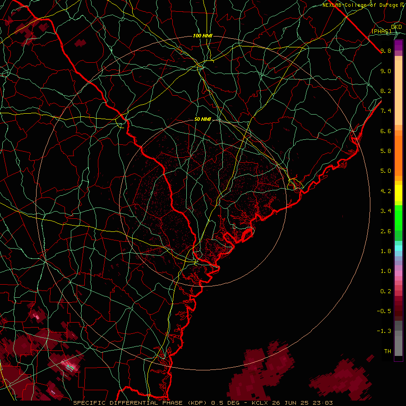Click the 5.8 scale value

386,151
